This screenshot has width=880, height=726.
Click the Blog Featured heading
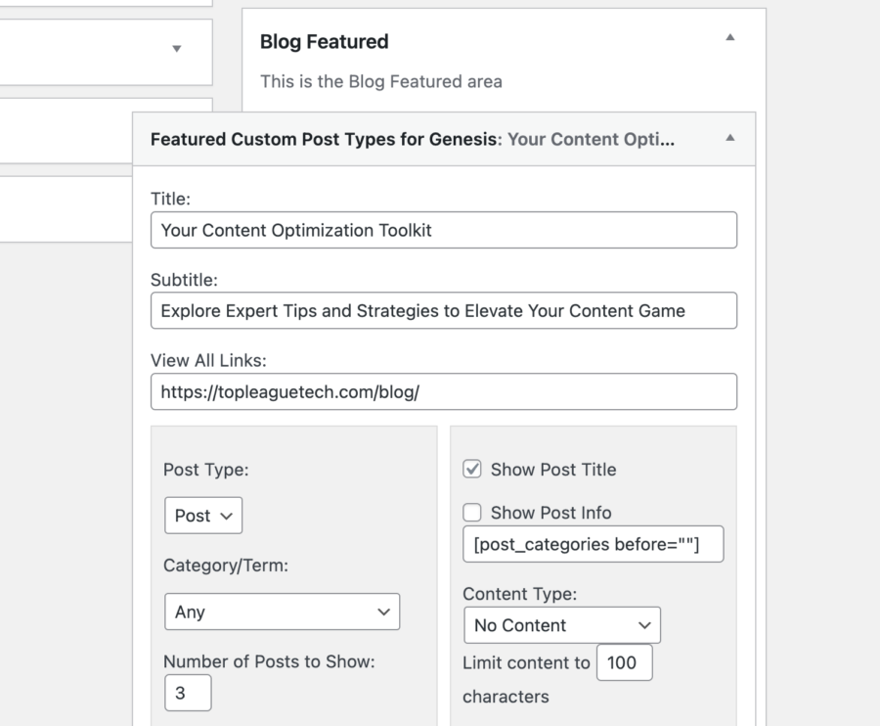(324, 42)
